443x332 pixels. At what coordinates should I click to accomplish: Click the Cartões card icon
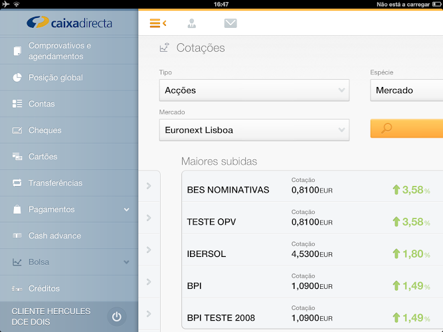click(17, 156)
